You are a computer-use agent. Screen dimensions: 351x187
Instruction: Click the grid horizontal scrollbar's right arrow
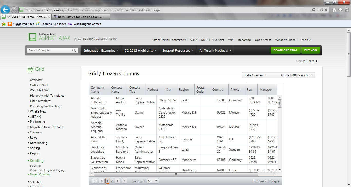[275, 174]
